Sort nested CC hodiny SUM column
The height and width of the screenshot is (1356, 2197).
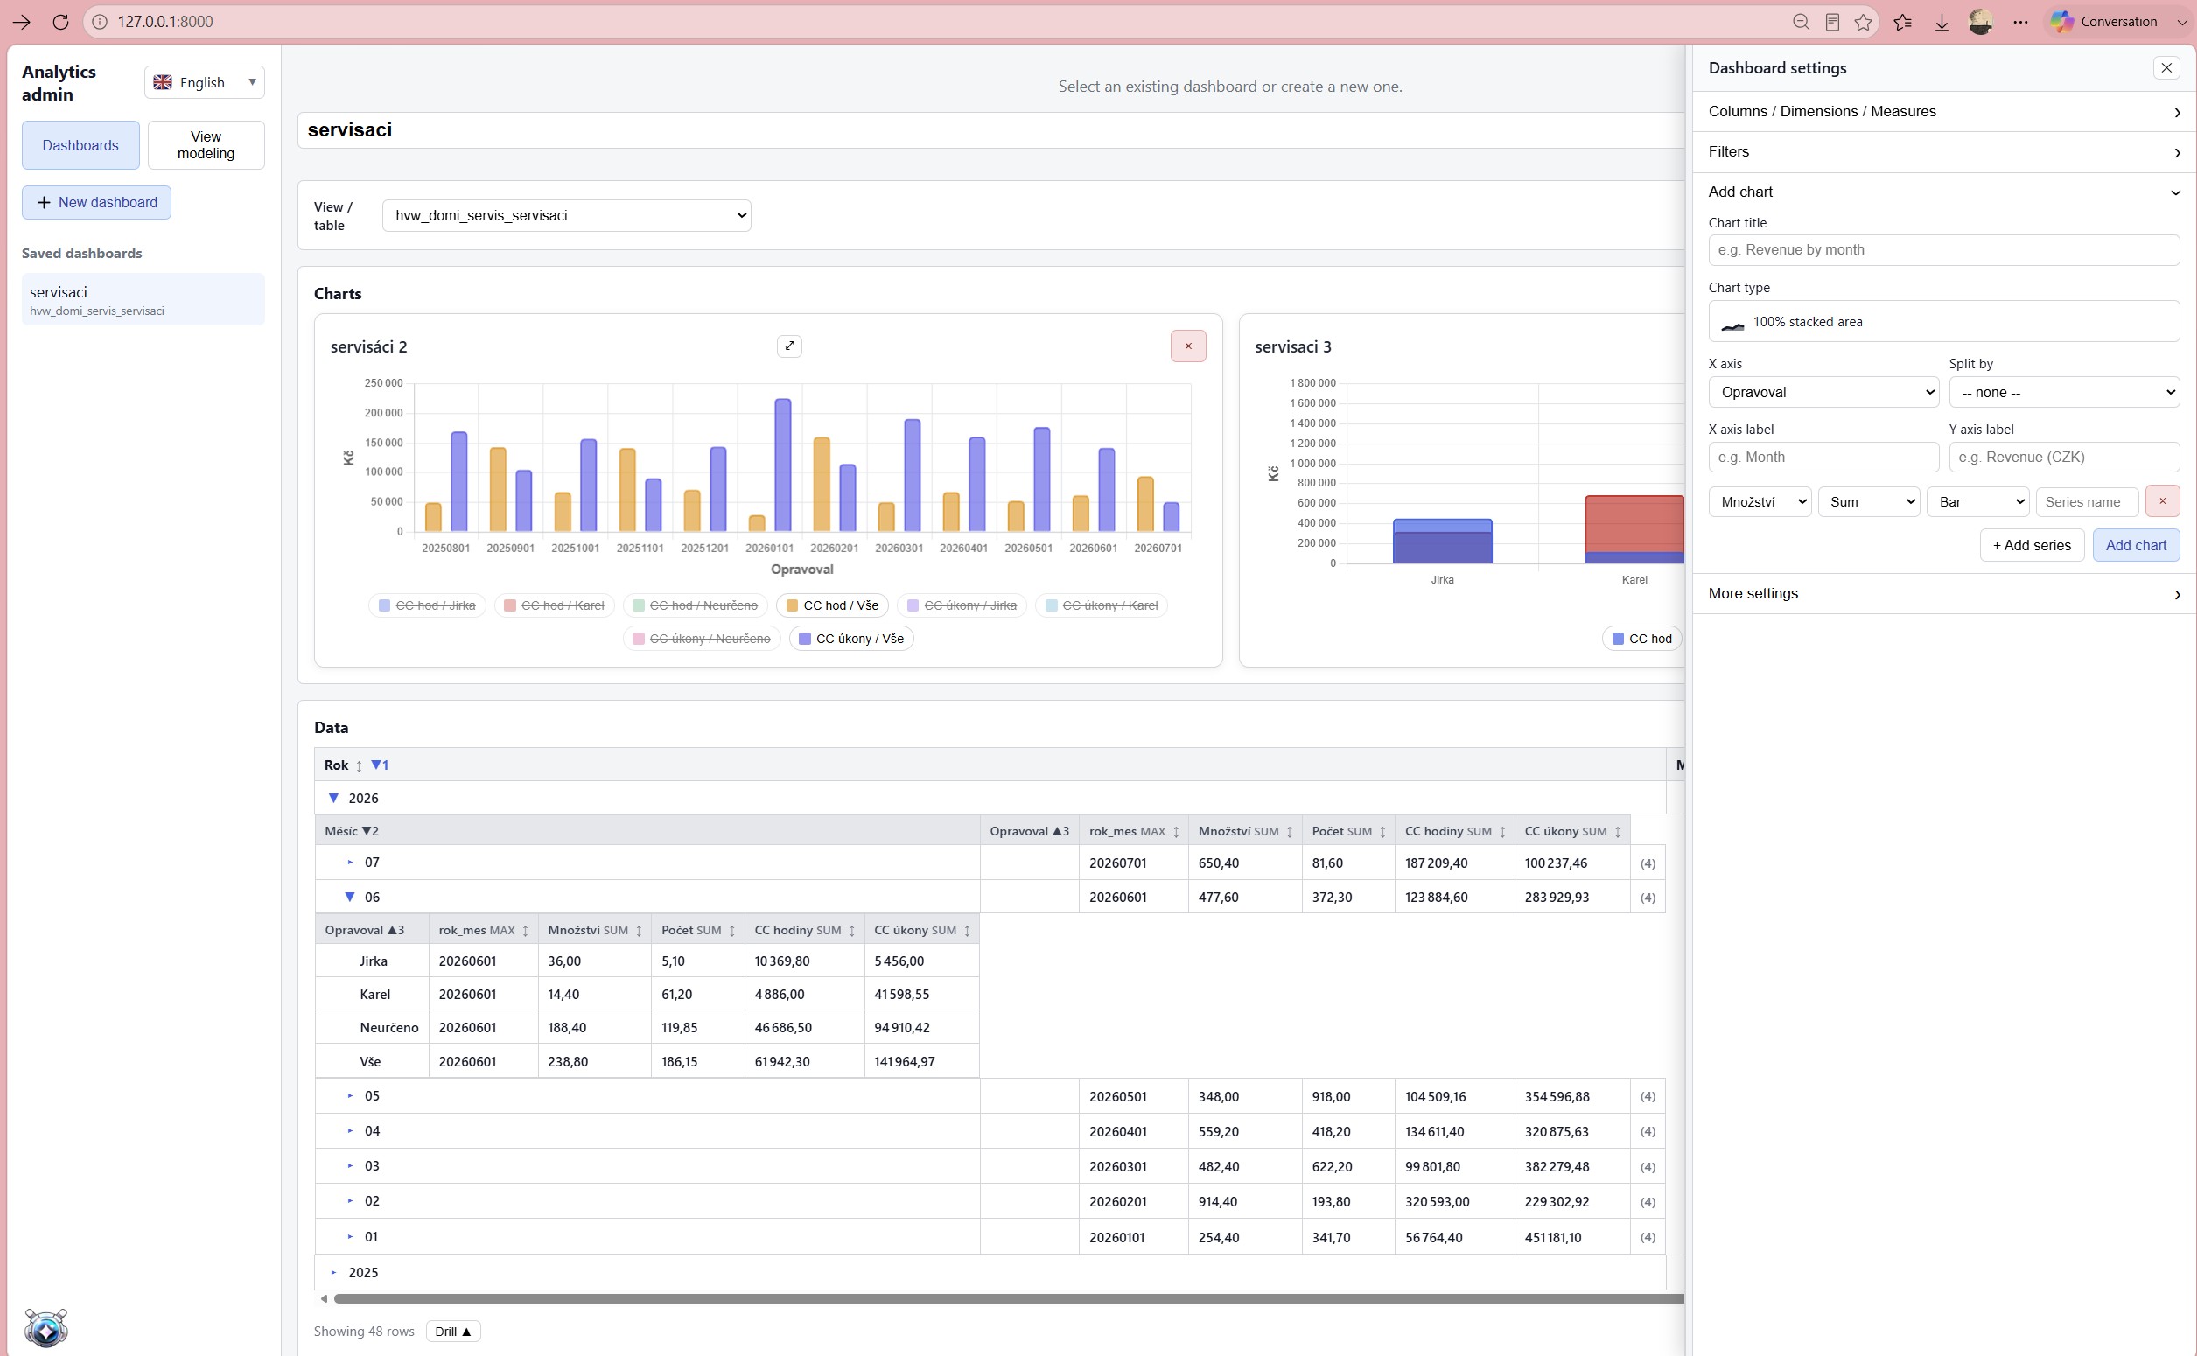click(852, 931)
